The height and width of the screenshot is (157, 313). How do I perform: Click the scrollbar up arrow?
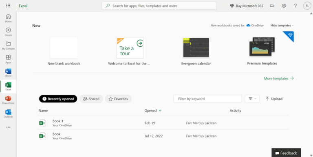pos(311,13)
